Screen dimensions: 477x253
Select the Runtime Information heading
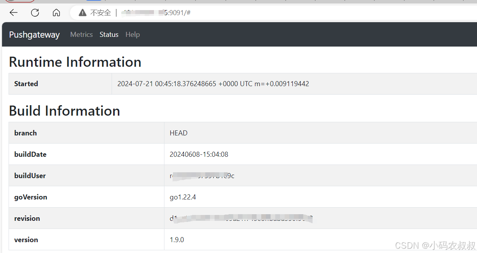click(x=75, y=62)
